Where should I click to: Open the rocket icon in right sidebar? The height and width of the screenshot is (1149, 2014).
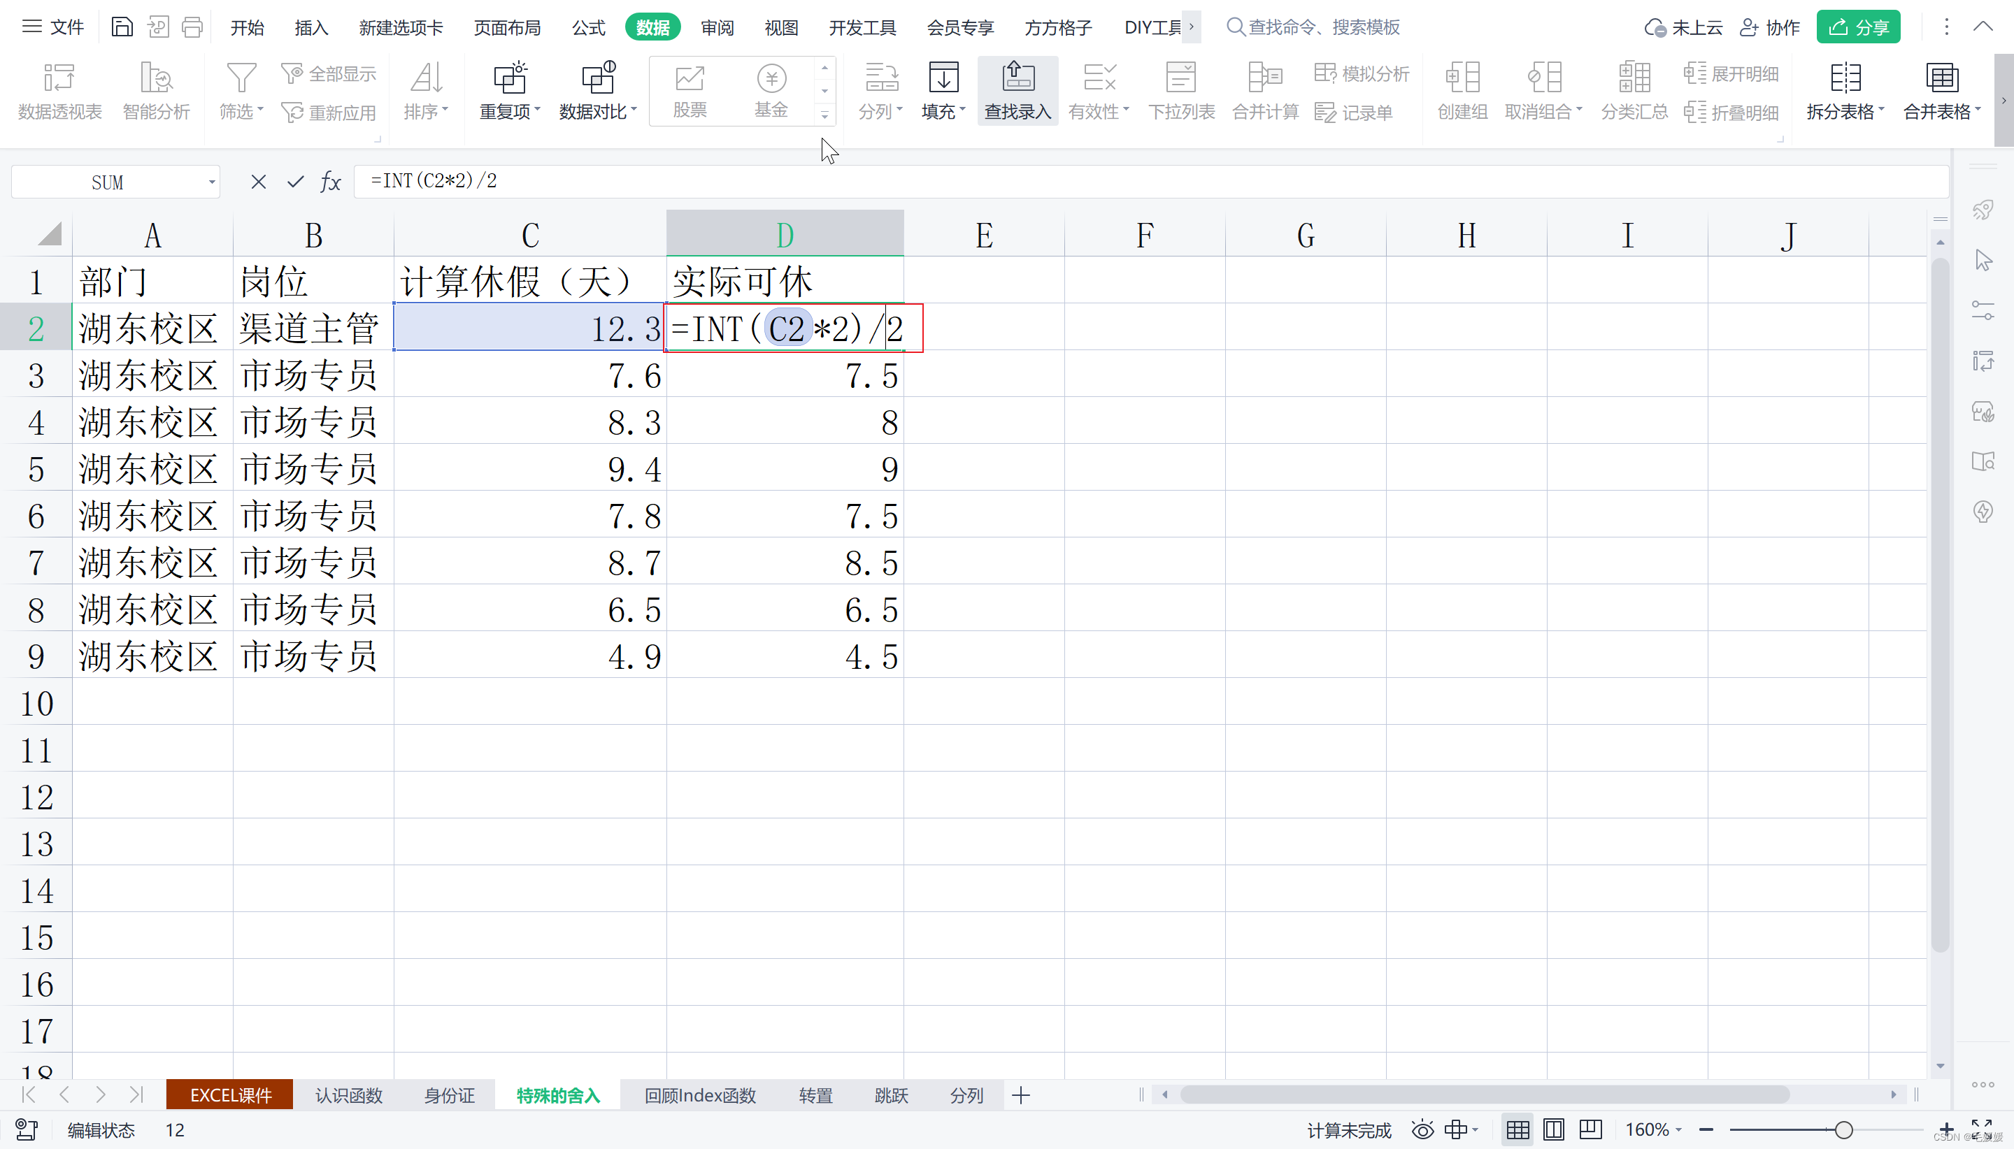coord(1983,209)
